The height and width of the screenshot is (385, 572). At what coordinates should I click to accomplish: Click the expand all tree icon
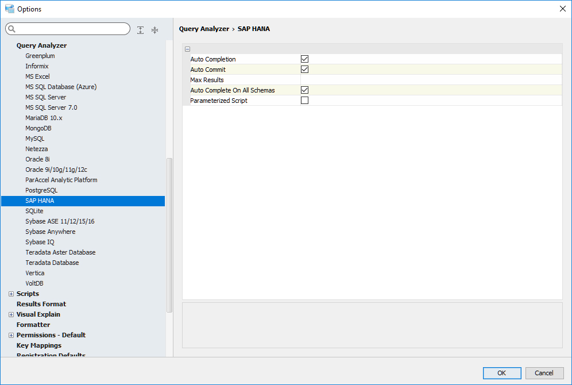141,30
